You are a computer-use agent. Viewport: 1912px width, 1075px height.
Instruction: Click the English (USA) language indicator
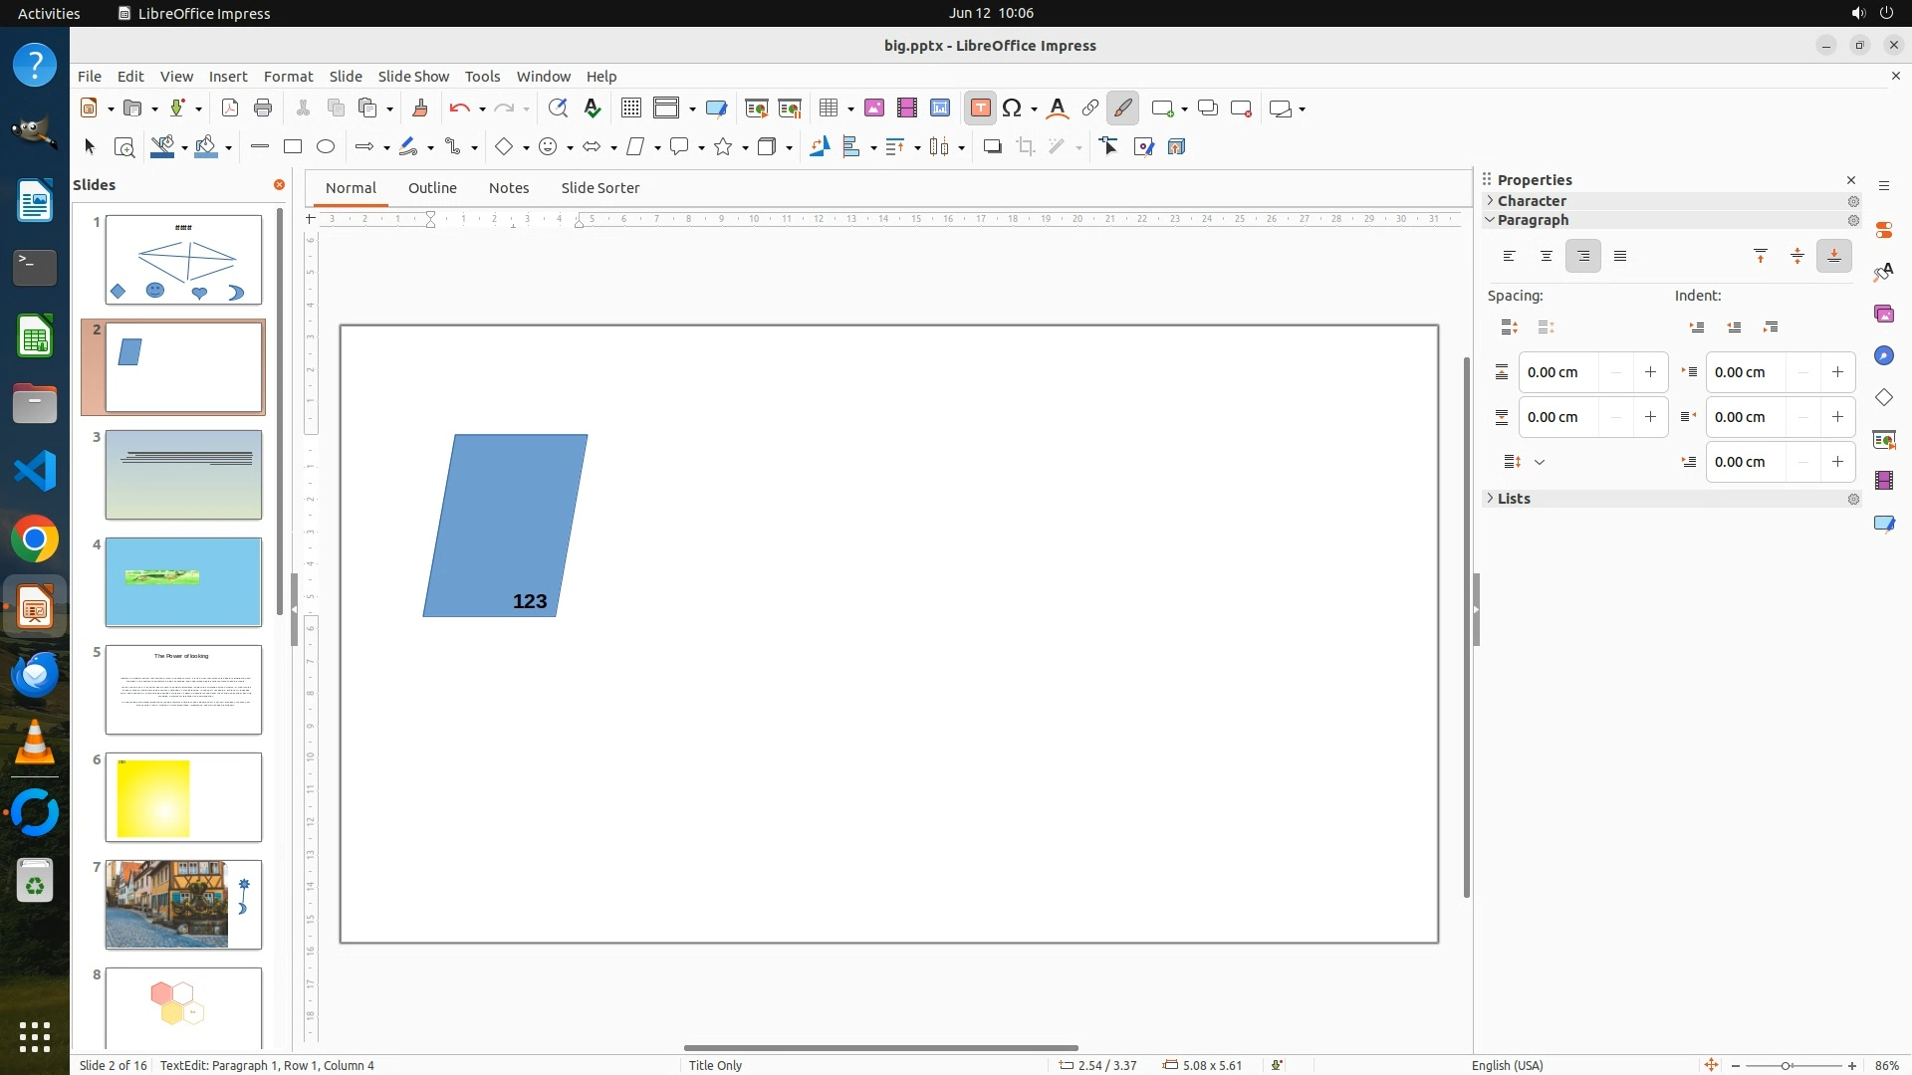pos(1507,1065)
